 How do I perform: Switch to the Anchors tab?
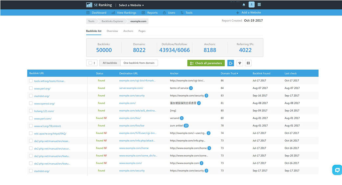click(128, 31)
